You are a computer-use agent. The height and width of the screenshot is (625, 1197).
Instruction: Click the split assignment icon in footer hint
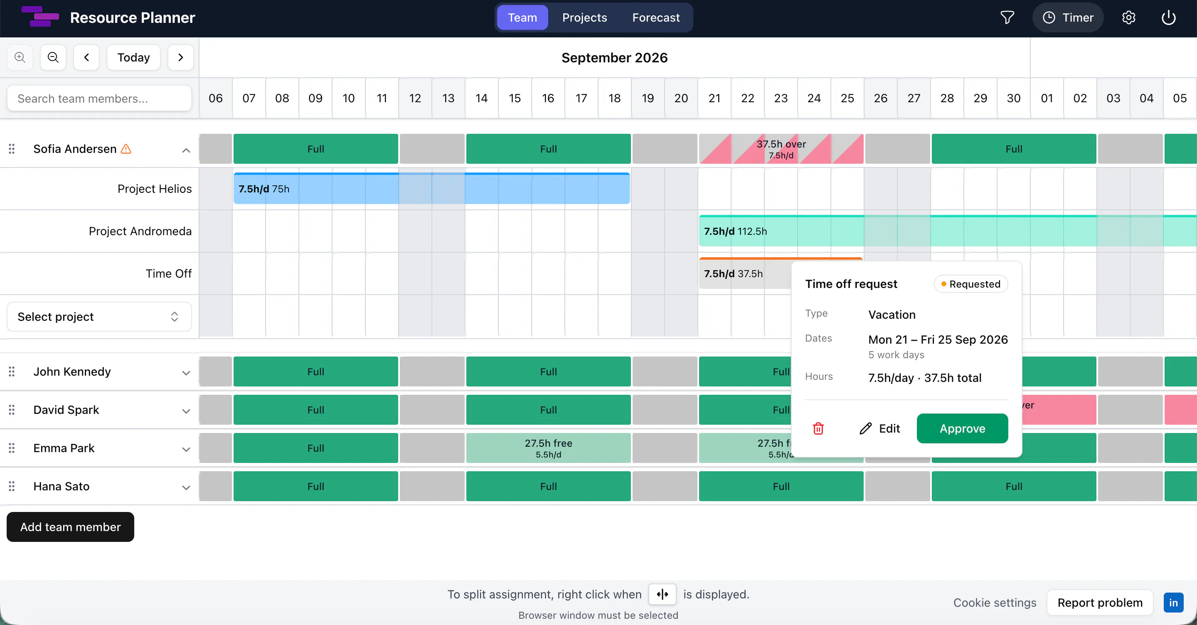(663, 594)
